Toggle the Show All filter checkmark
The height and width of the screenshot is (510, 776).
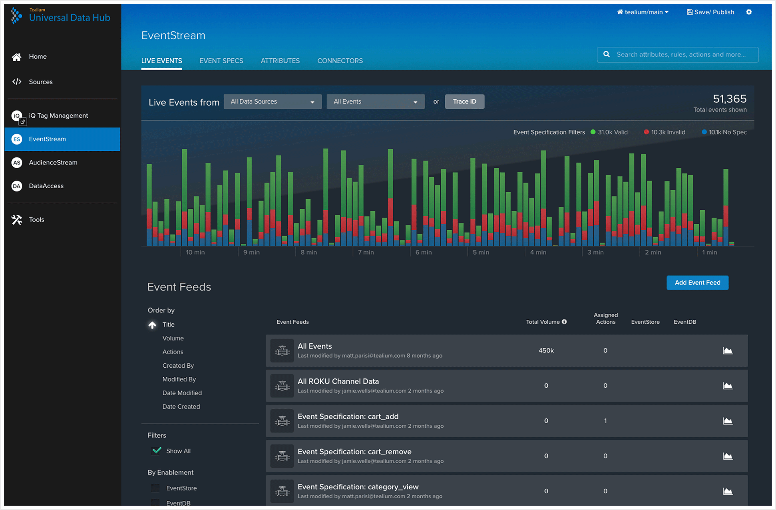click(157, 450)
